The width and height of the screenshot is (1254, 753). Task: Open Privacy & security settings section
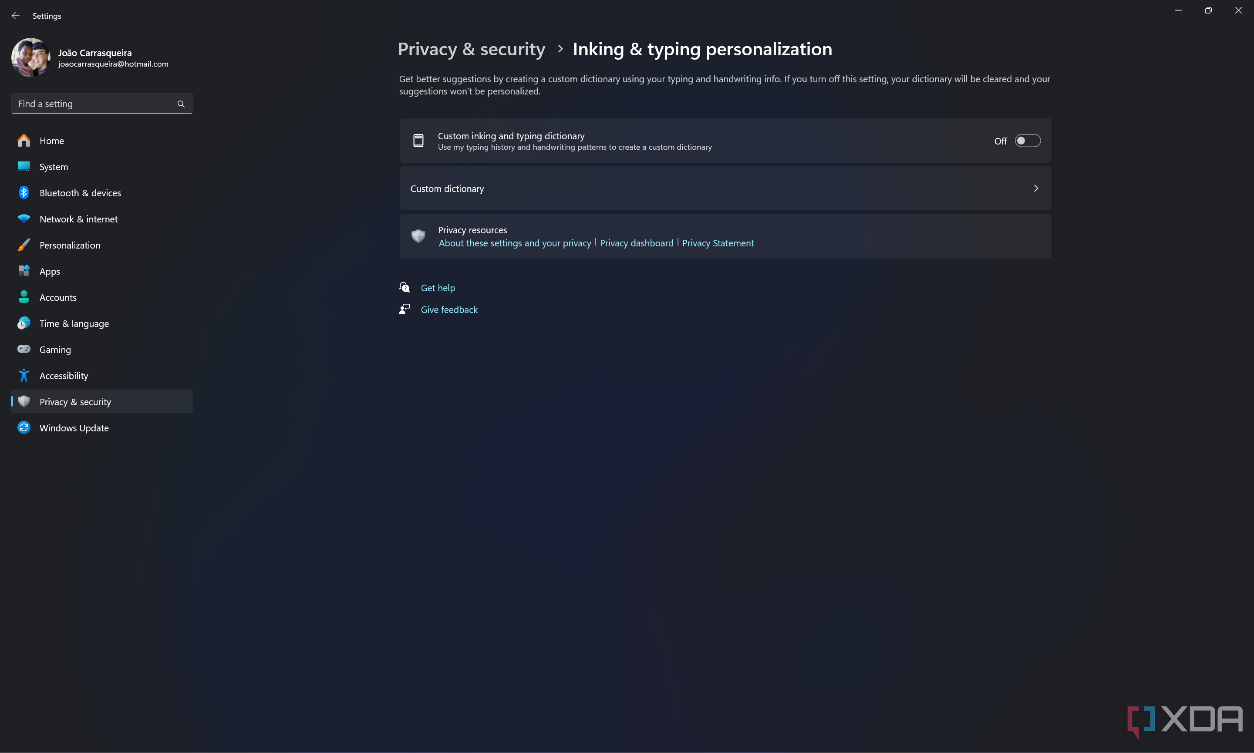pyautogui.click(x=75, y=401)
